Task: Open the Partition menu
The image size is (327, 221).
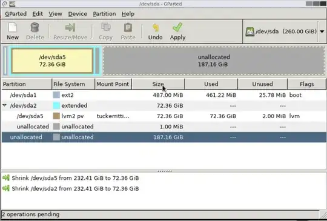Action: [104, 14]
